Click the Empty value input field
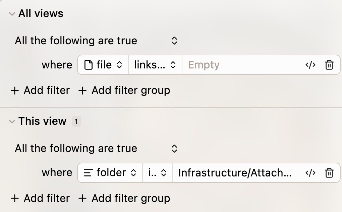The width and height of the screenshot is (342, 212). click(x=241, y=65)
